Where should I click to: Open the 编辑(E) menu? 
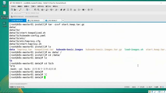pyautogui.click(x=20, y=6)
